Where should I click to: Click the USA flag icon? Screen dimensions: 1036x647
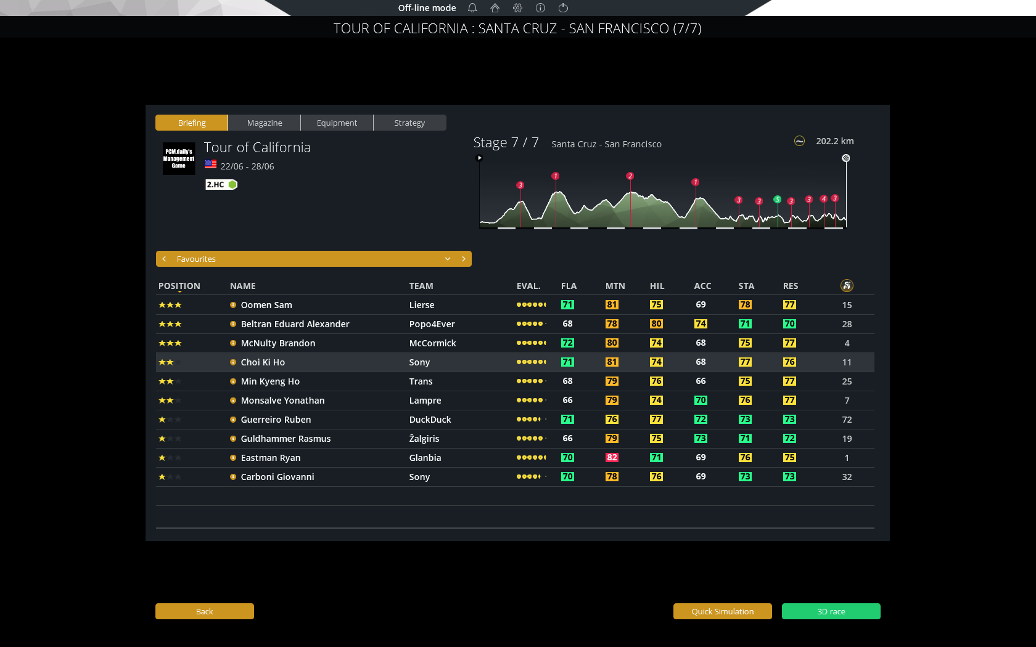(211, 165)
